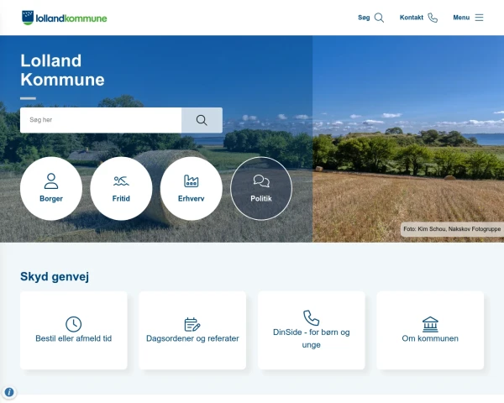
Task: Focus the 'Søg her' search field
Action: [x=101, y=120]
